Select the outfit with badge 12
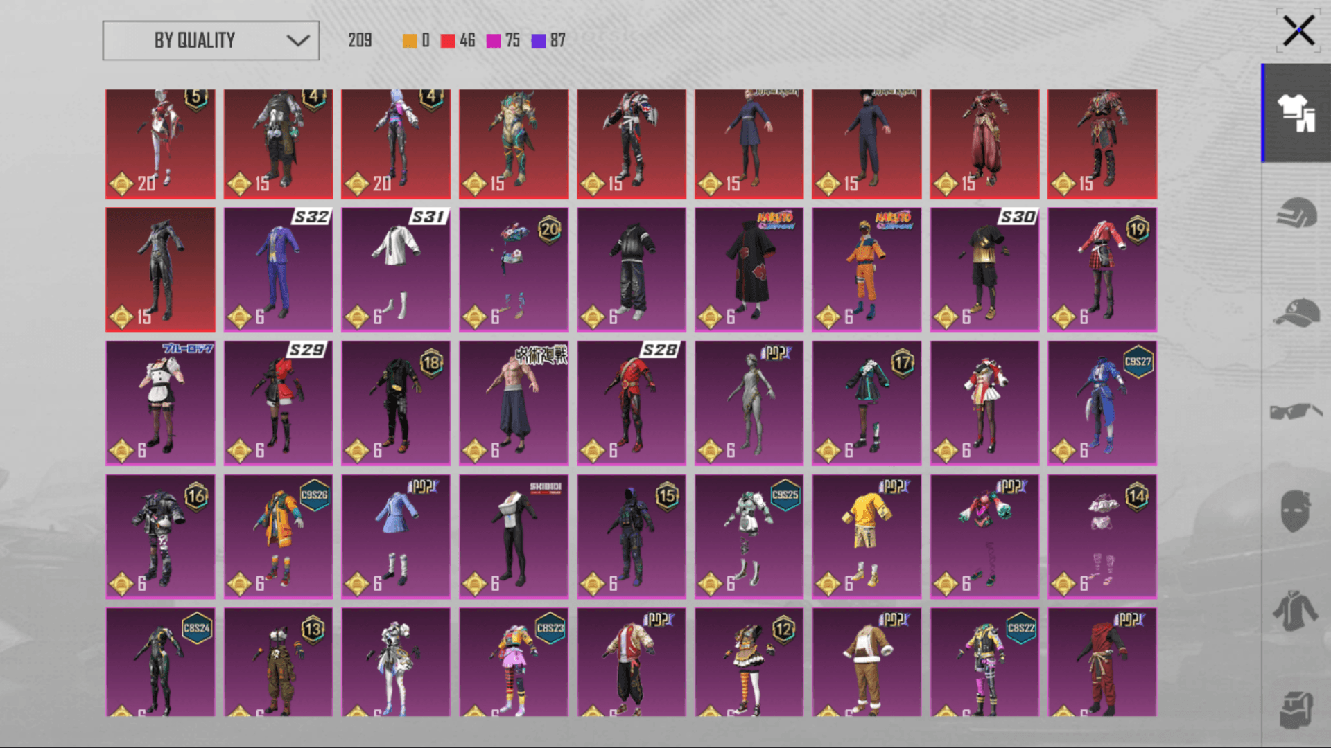The height and width of the screenshot is (748, 1331). 749,662
